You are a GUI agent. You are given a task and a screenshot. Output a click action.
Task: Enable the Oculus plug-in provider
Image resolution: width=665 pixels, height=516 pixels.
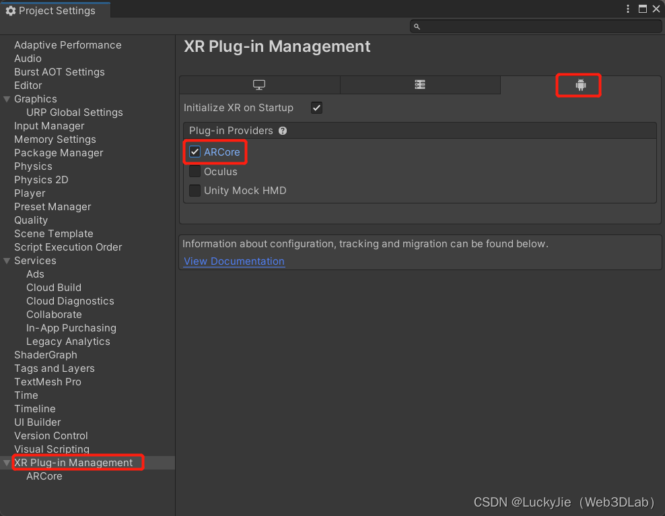195,171
